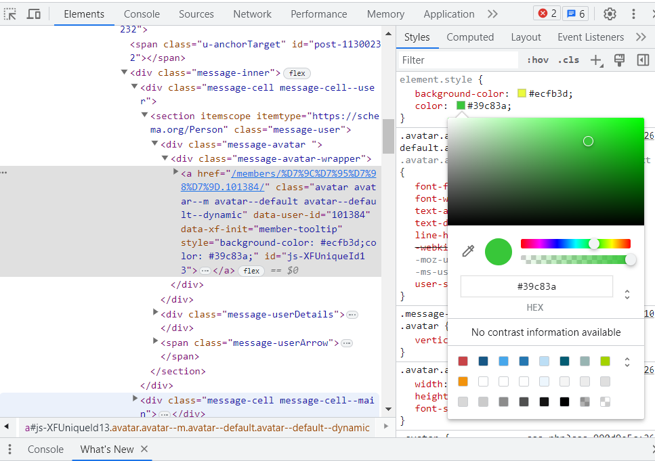Image resolution: width=655 pixels, height=461 pixels.
Task: Open the blue messages count badge
Action: (575, 14)
